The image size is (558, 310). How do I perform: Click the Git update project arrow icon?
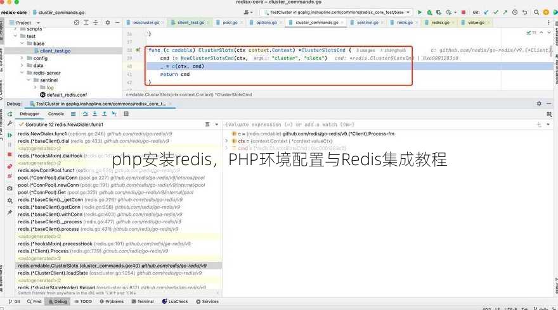(486, 13)
